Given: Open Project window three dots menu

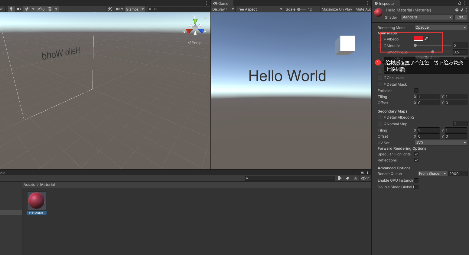Looking at the screenshot, I should (367, 172).
